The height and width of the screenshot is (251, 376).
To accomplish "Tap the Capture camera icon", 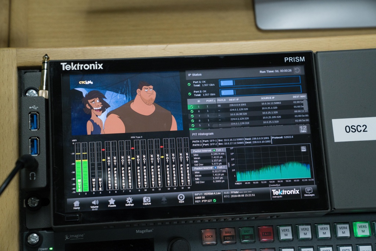I will pyautogui.click(x=147, y=201).
